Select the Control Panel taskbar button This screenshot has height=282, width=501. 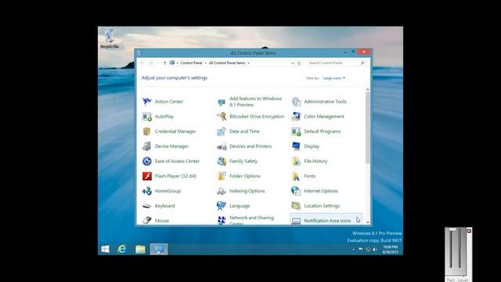(x=159, y=249)
